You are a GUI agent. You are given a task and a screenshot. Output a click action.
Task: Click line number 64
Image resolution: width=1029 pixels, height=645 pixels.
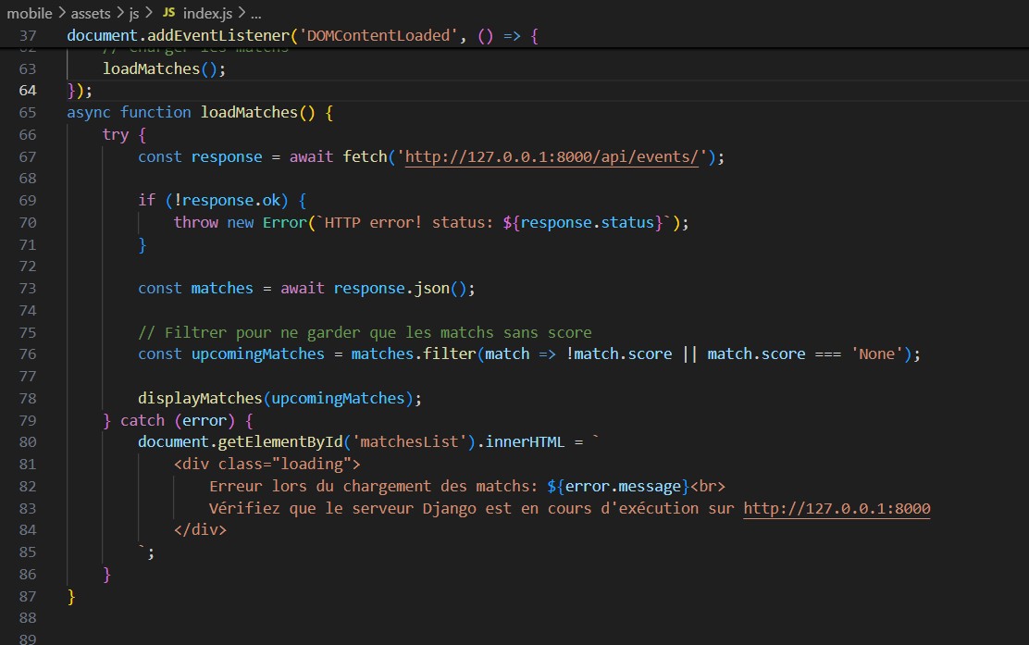pos(28,91)
